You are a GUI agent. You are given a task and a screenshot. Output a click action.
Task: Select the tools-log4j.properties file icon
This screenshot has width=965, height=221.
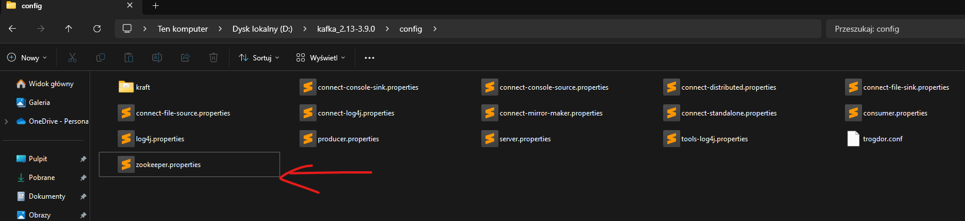point(671,139)
